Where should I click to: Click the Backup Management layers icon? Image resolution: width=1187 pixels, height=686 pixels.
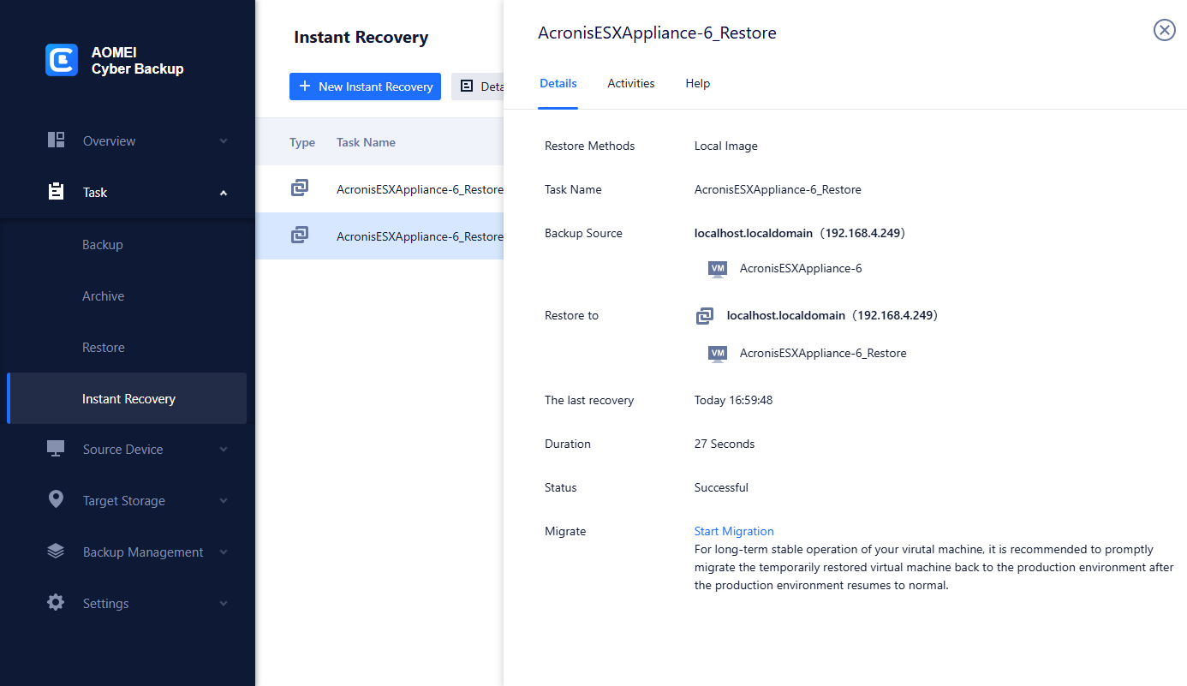click(x=57, y=552)
